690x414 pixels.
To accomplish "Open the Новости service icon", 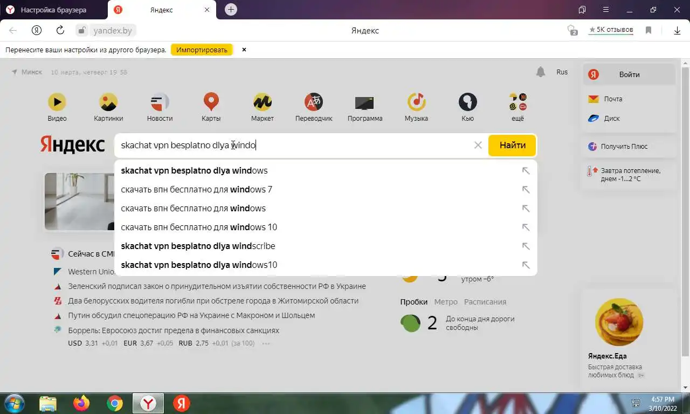I will (x=160, y=102).
